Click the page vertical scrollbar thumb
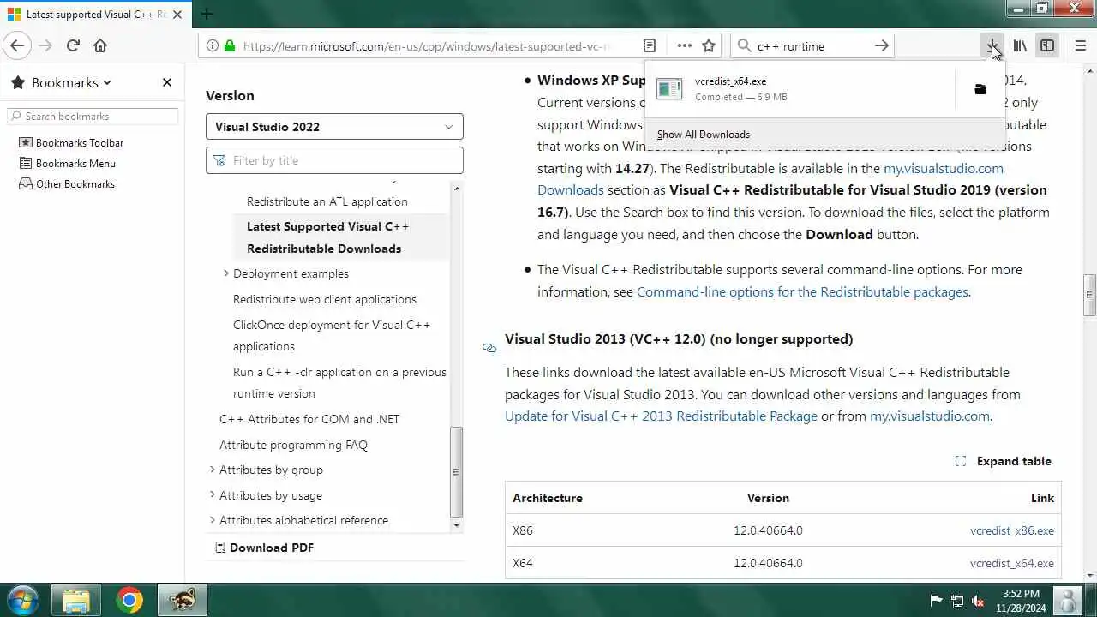 click(1089, 295)
